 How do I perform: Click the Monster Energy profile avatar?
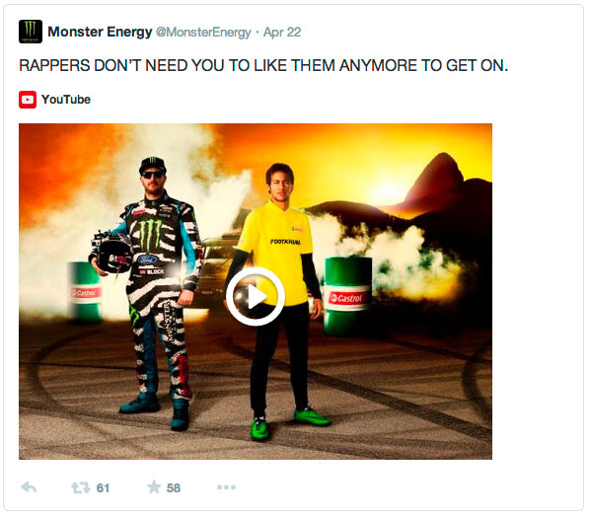[x=31, y=32]
